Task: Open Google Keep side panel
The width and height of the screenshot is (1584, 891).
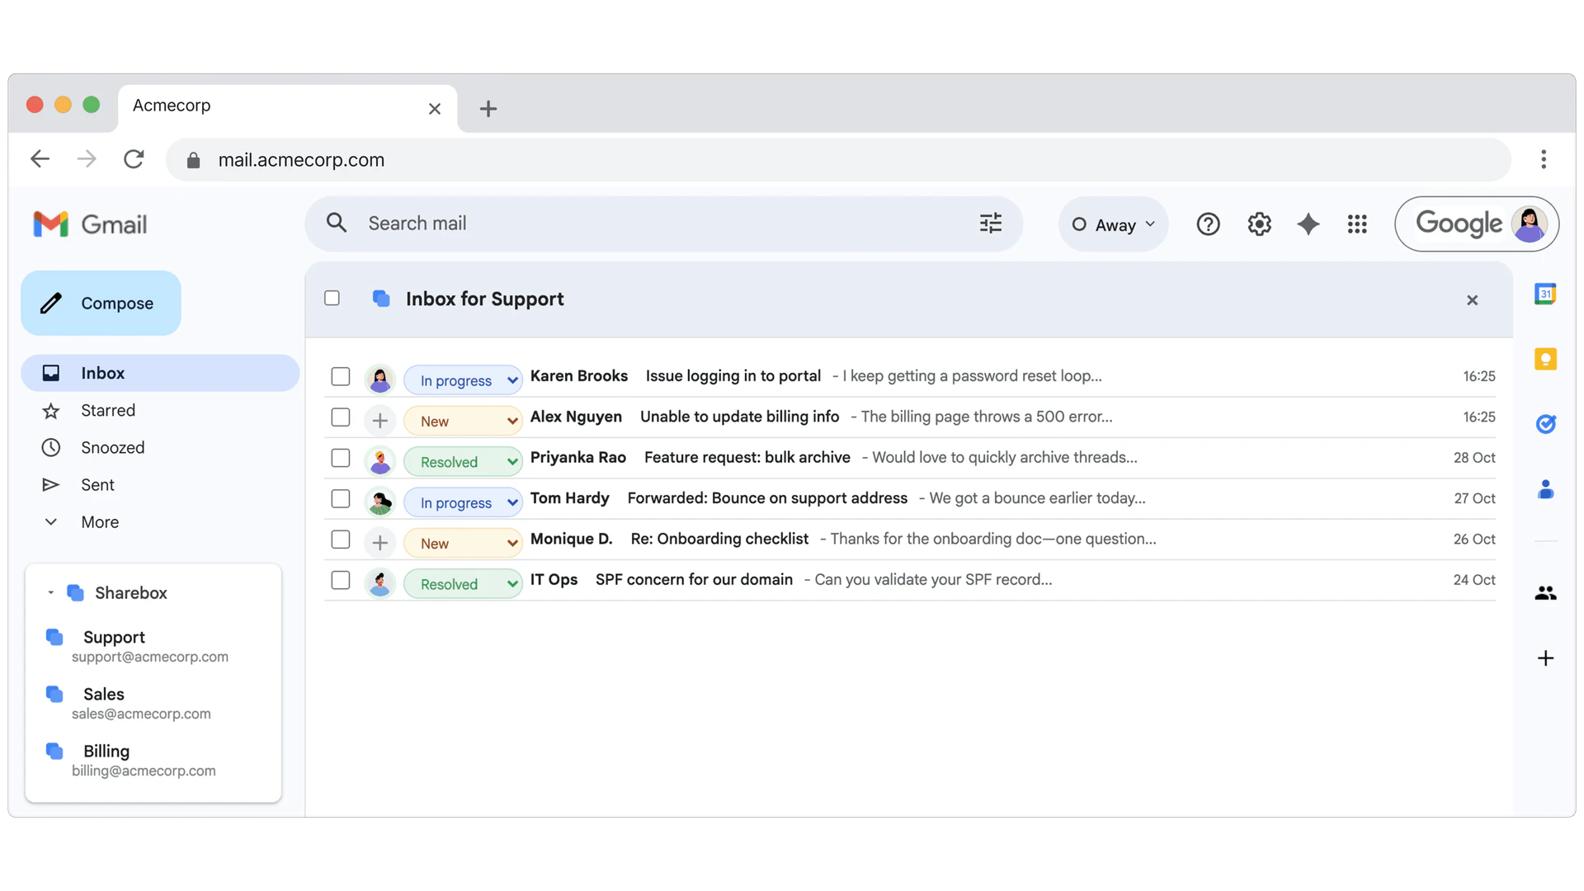Action: [1545, 359]
